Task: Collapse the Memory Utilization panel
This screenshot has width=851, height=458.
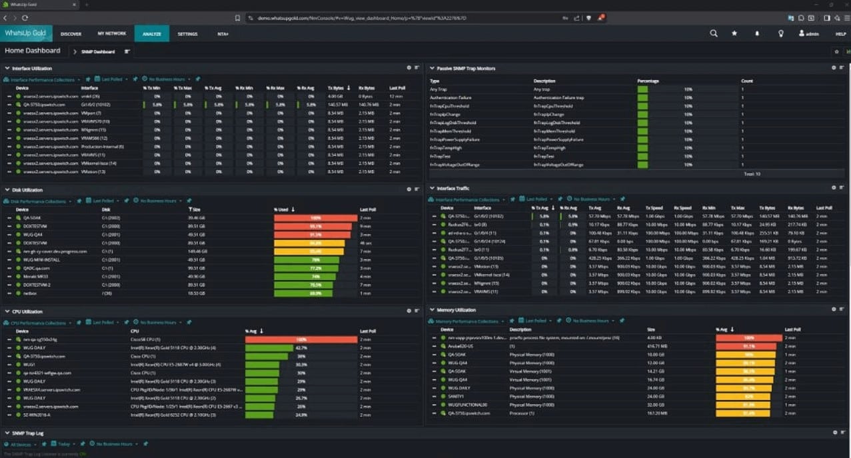Action: pos(432,310)
